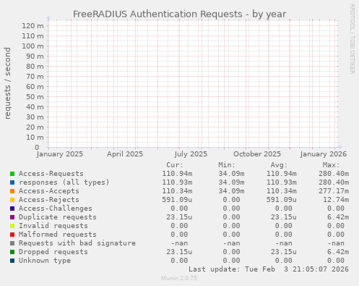The width and height of the screenshot is (359, 286).
Task: Select the 'Access-Requests' legend label
Action: [x=51, y=174]
